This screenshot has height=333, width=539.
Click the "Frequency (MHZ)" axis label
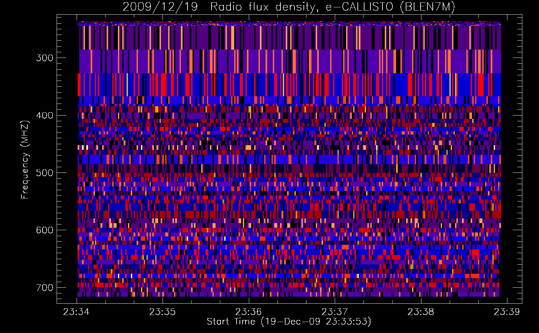point(25,160)
